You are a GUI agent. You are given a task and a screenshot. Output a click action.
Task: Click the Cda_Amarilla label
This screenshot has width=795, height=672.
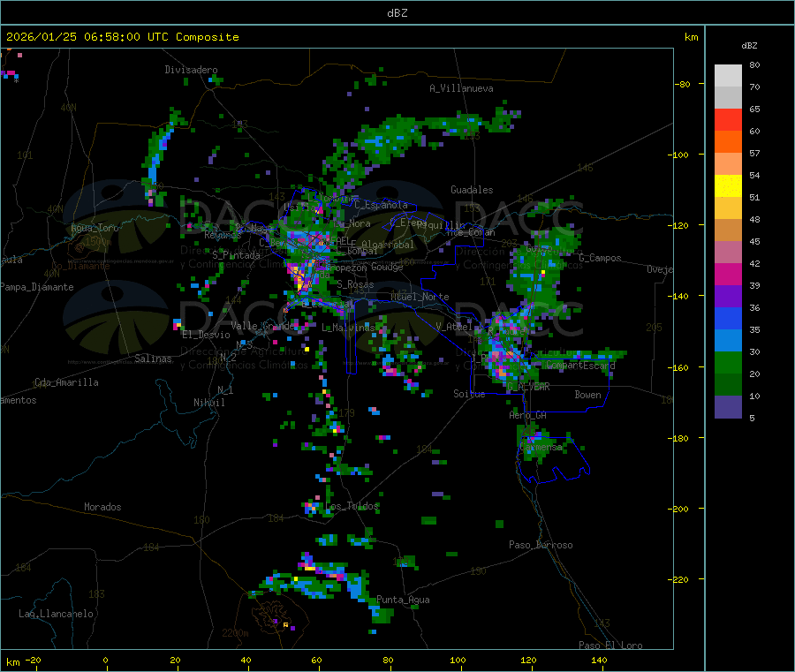(66, 382)
